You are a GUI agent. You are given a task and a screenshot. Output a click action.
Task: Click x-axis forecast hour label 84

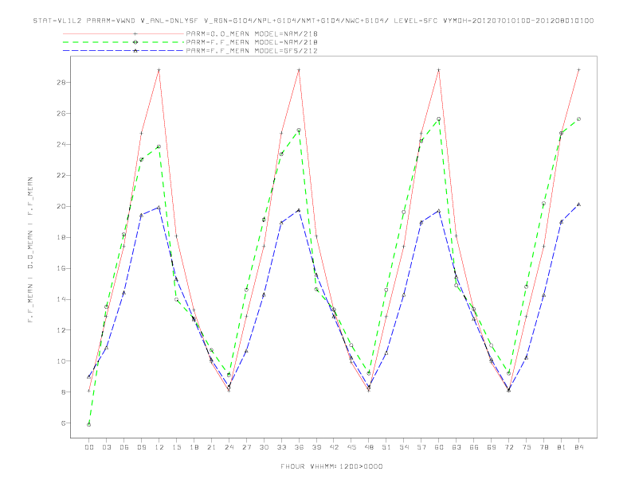pyautogui.click(x=579, y=447)
